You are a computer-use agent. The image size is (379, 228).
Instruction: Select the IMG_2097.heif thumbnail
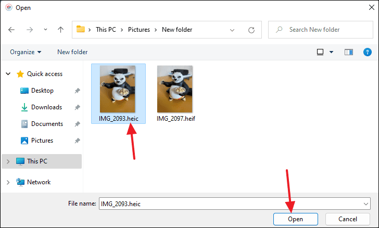coord(175,89)
